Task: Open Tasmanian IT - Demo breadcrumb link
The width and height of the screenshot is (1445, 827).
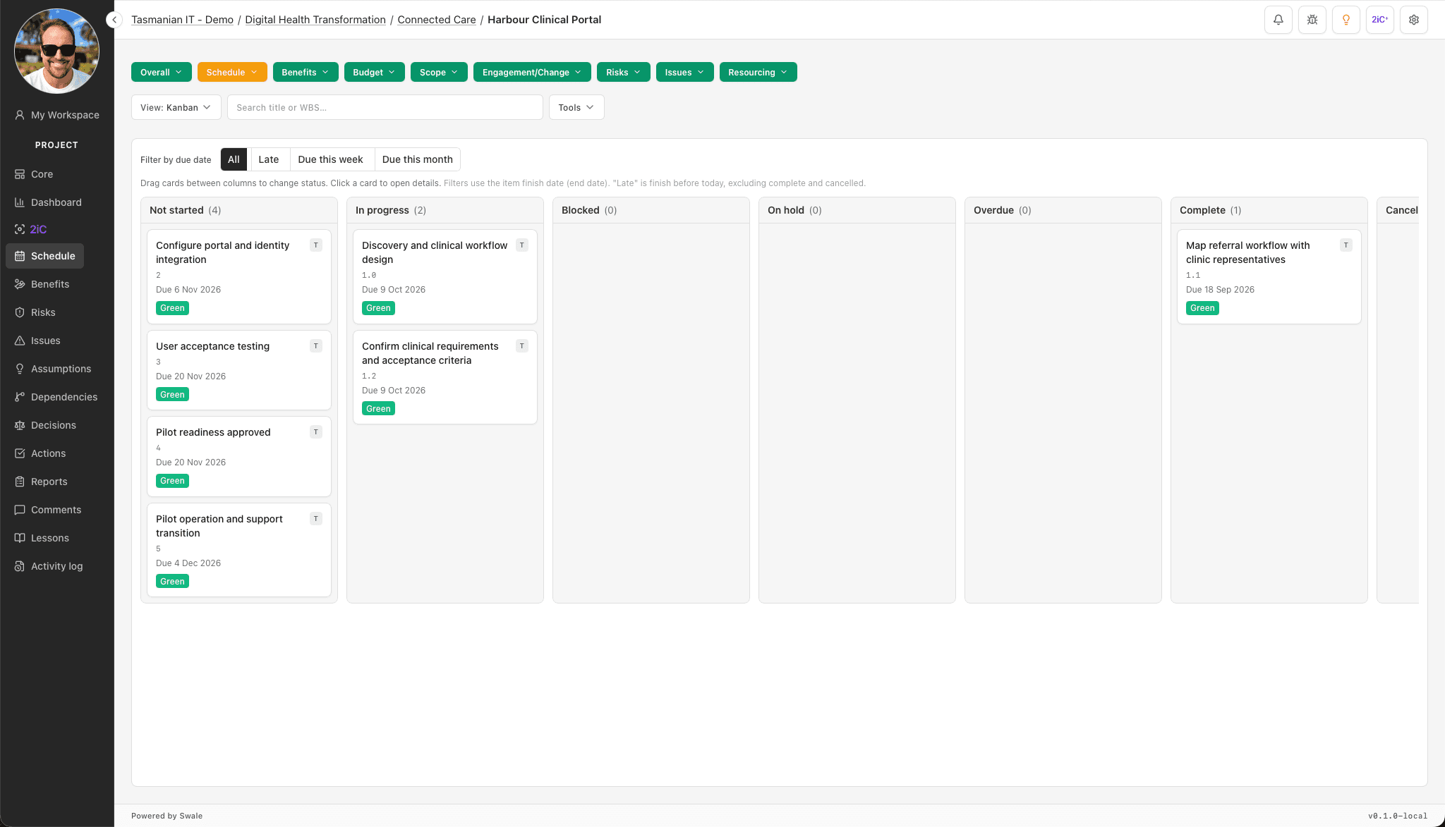Action: click(182, 20)
